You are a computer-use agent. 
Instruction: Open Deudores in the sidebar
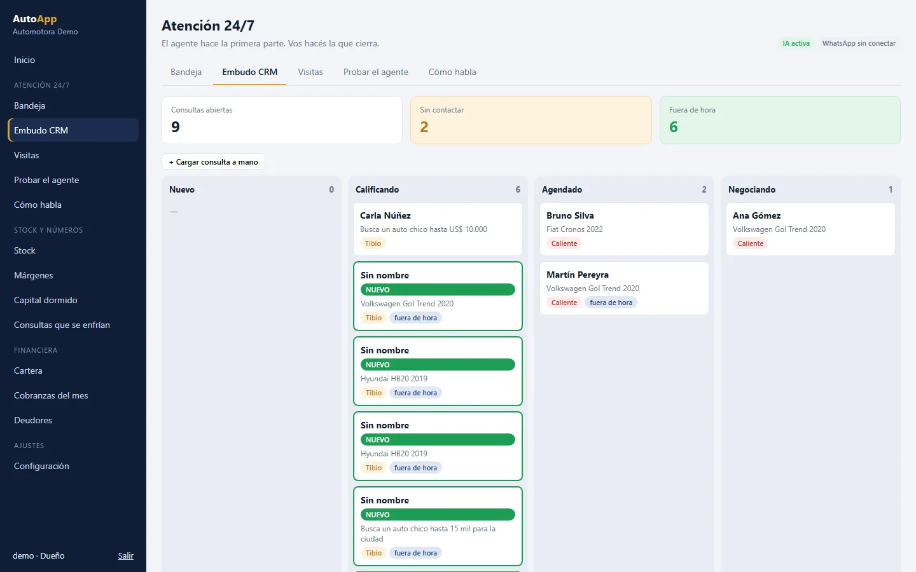coord(73,420)
